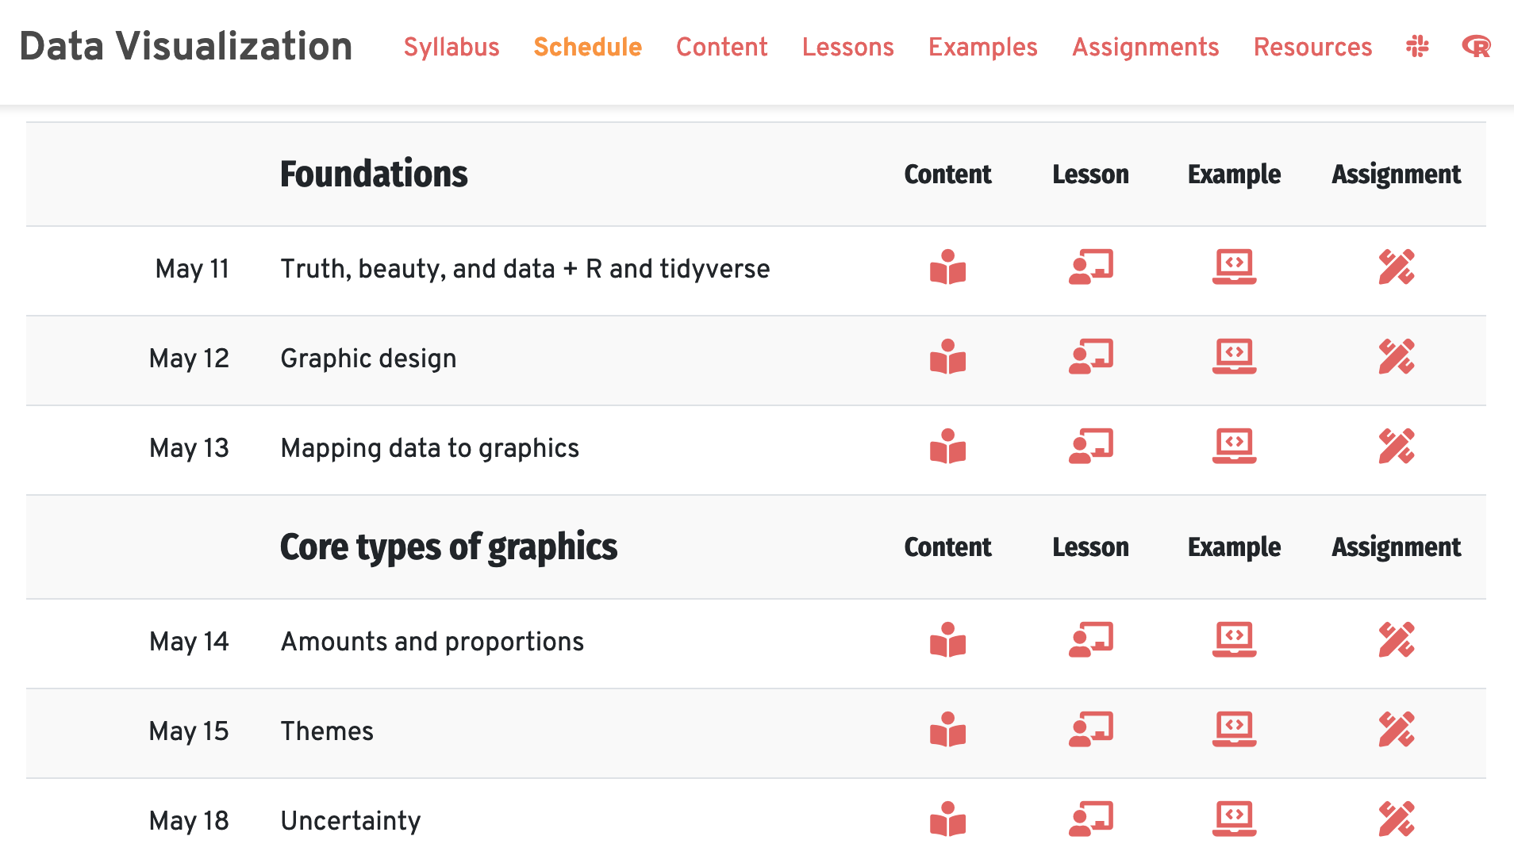Image resolution: width=1514 pixels, height=863 pixels.
Task: Open the Resources page
Action: pyautogui.click(x=1312, y=47)
